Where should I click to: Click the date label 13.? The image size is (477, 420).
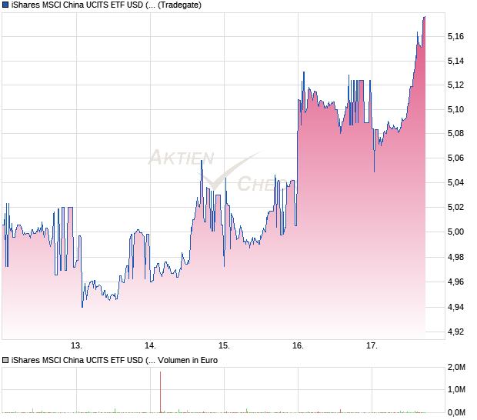pyautogui.click(x=76, y=346)
